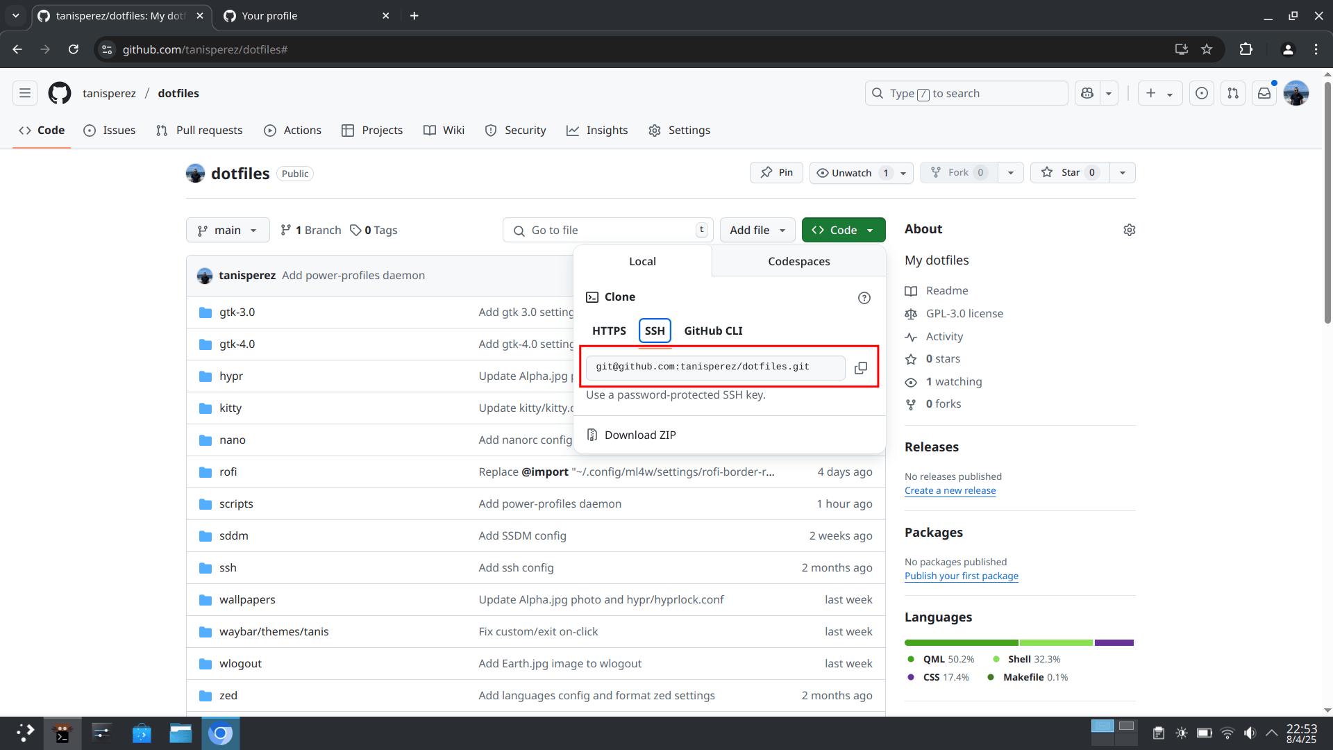The width and height of the screenshot is (1333, 750).
Task: Open the pull requests icon in header
Action: [1233, 92]
